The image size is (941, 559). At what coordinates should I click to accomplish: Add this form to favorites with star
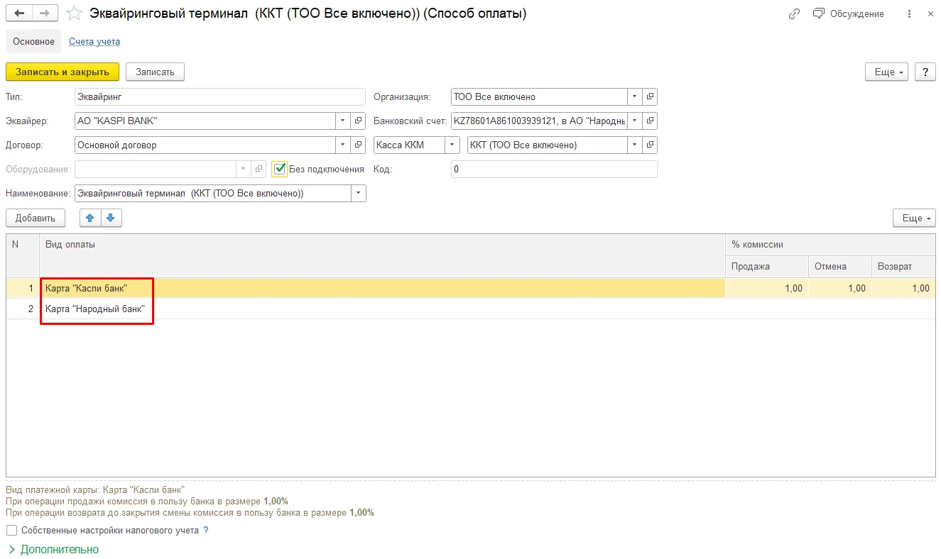click(74, 13)
